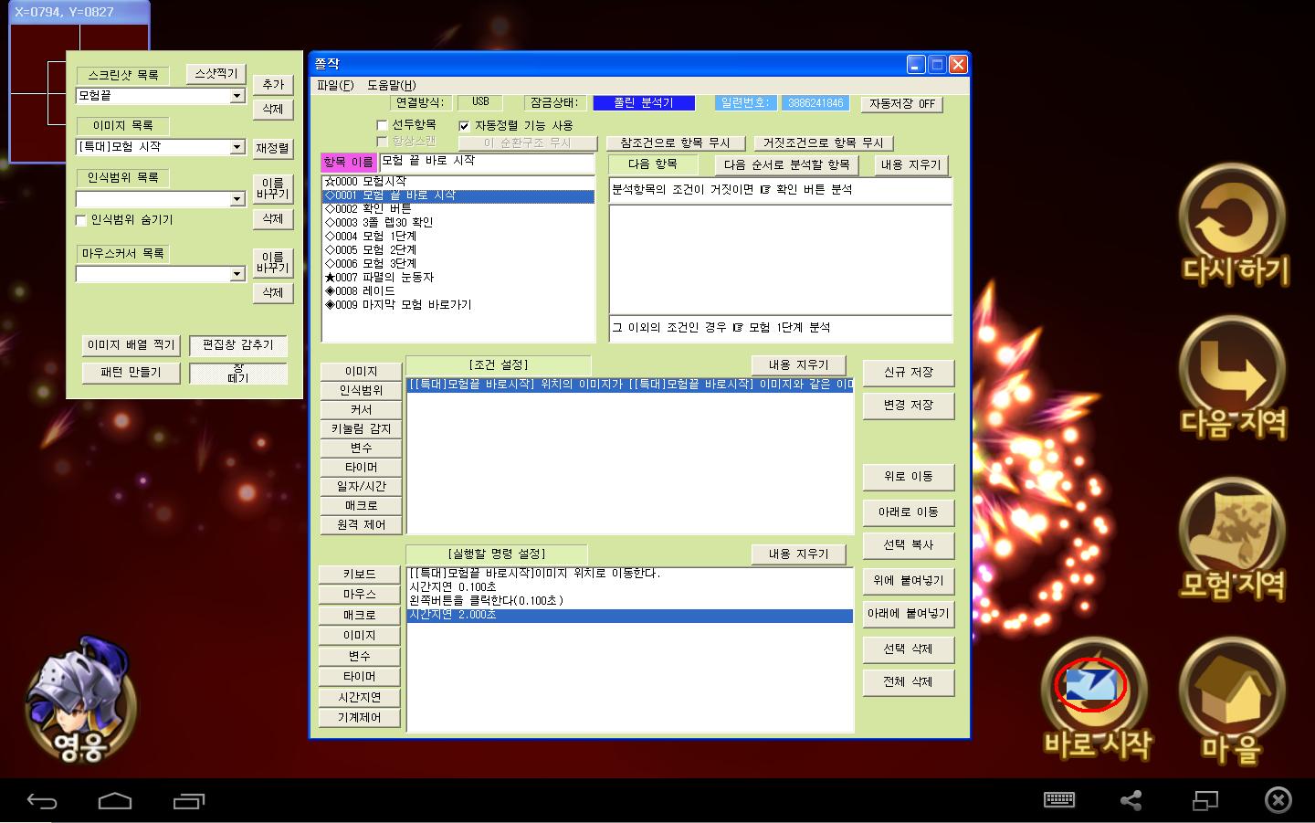Image resolution: width=1315 pixels, height=823 pixels.
Task: Uncheck 자동정렬 기능 사용 checkbox
Action: pyautogui.click(x=464, y=126)
